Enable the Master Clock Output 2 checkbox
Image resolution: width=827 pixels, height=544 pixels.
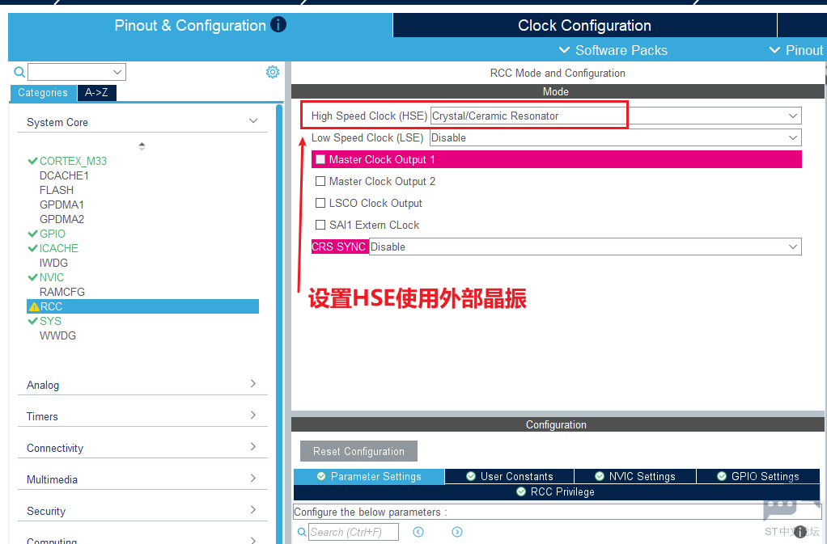[x=320, y=181]
